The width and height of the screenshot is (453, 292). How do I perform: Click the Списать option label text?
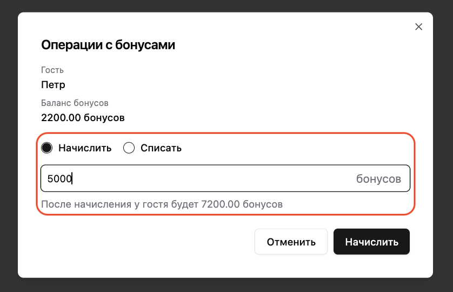tap(161, 148)
